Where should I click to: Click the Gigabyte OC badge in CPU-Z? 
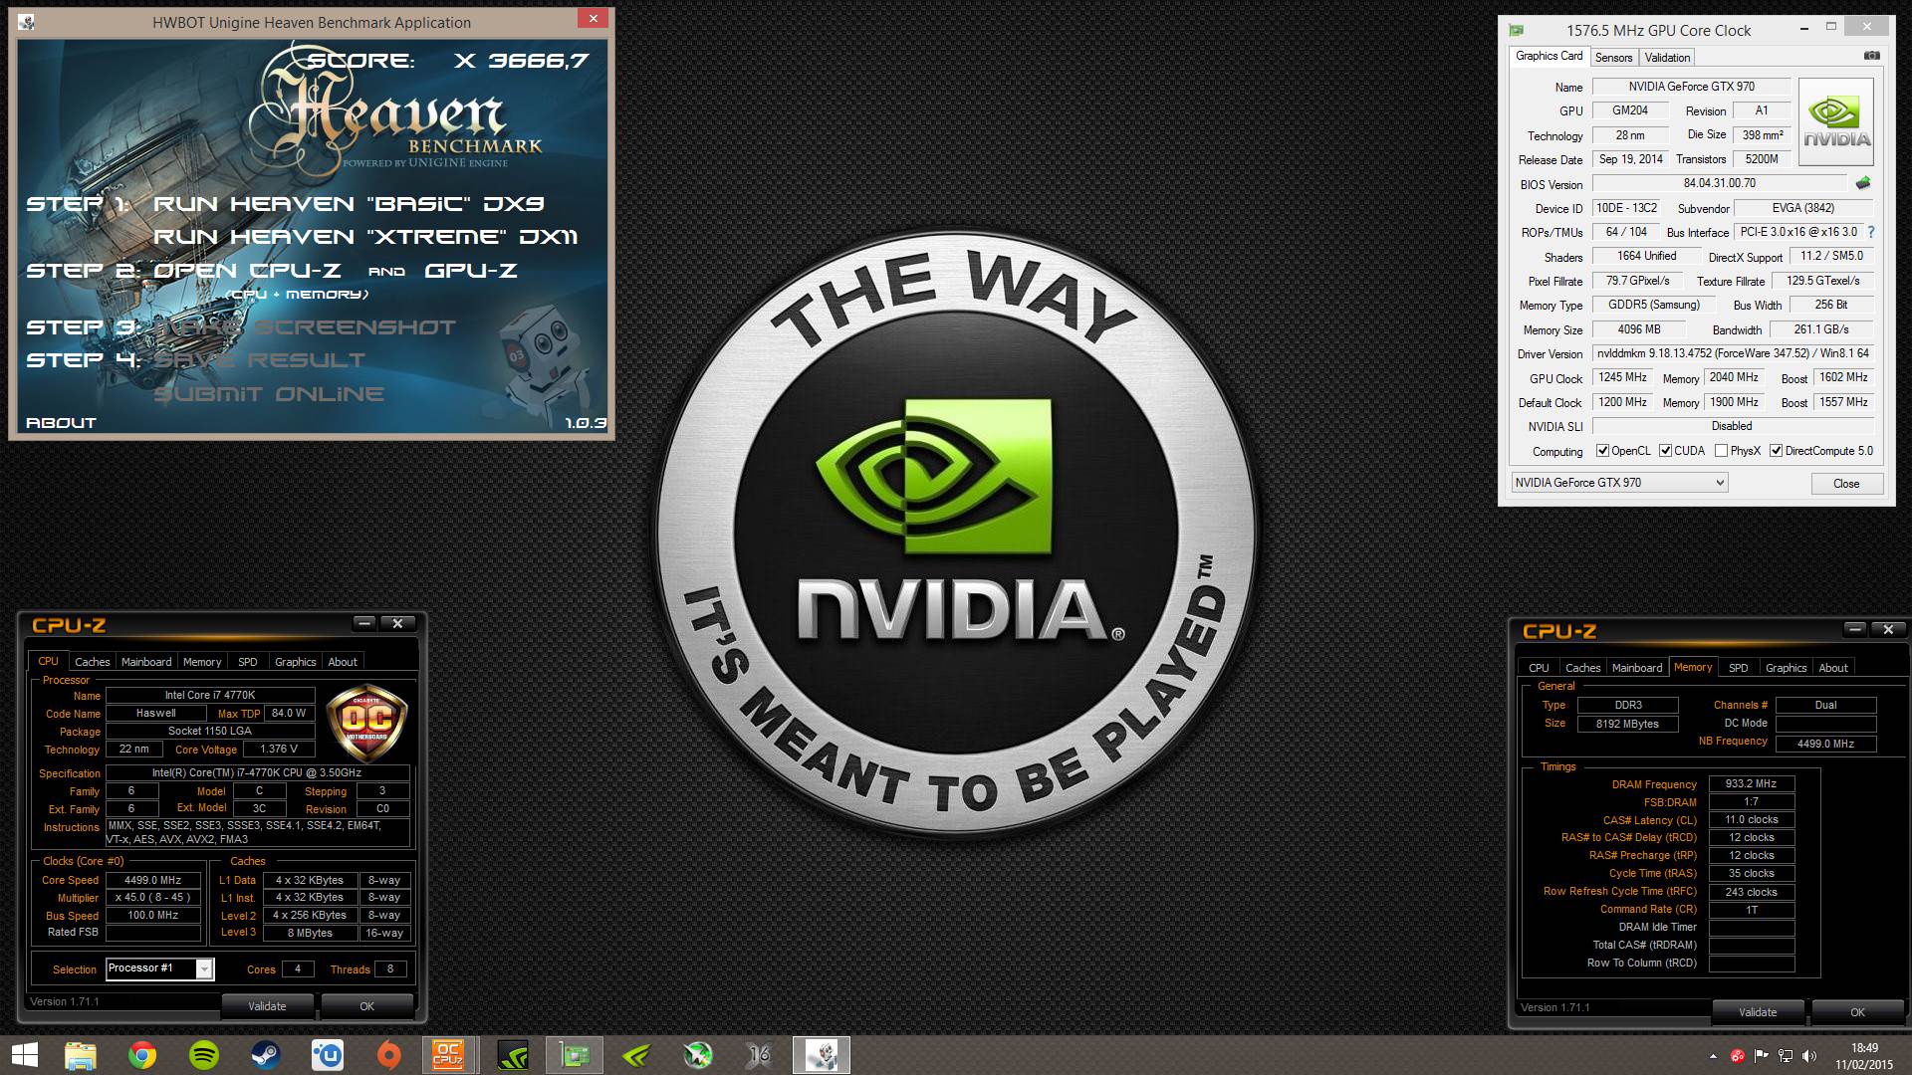366,724
